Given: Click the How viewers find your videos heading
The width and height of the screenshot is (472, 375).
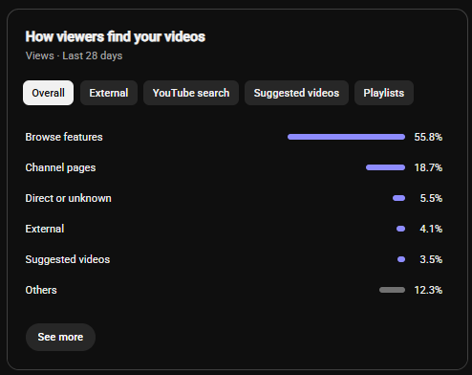Looking at the screenshot, I should 116,36.
